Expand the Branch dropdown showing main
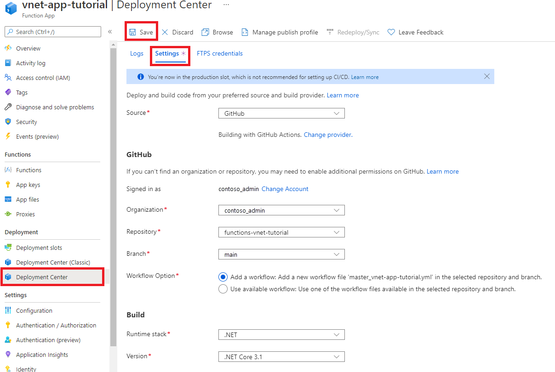 point(281,254)
